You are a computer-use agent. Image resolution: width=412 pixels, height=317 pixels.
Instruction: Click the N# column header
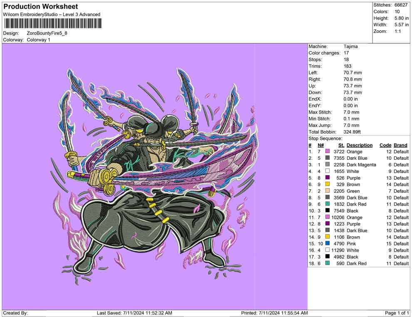320,145
